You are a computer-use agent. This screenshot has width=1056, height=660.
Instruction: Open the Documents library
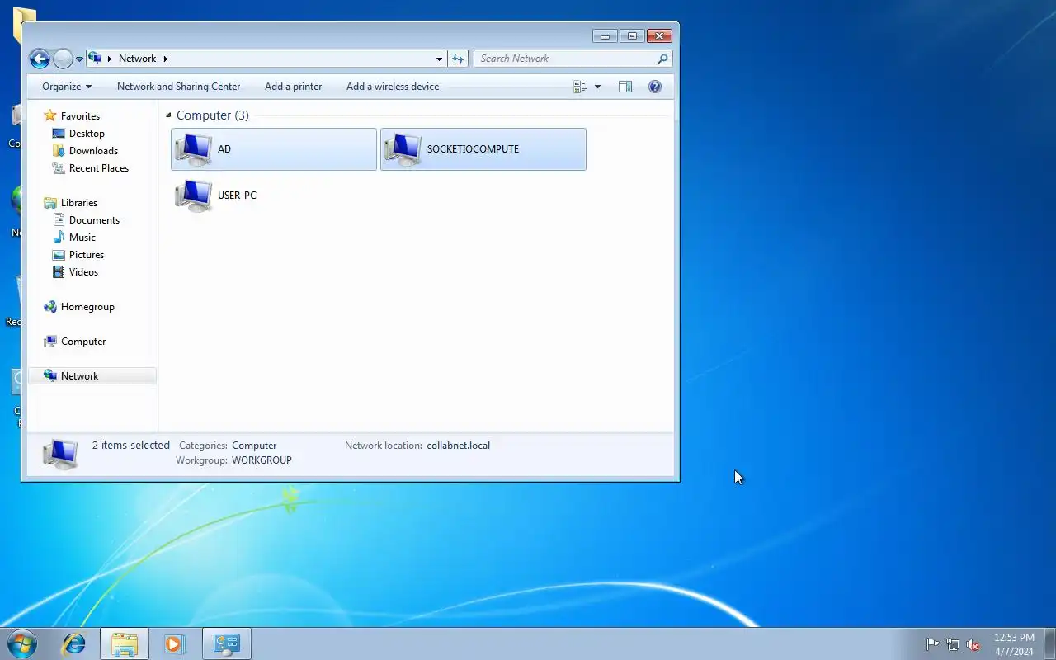[x=94, y=220]
